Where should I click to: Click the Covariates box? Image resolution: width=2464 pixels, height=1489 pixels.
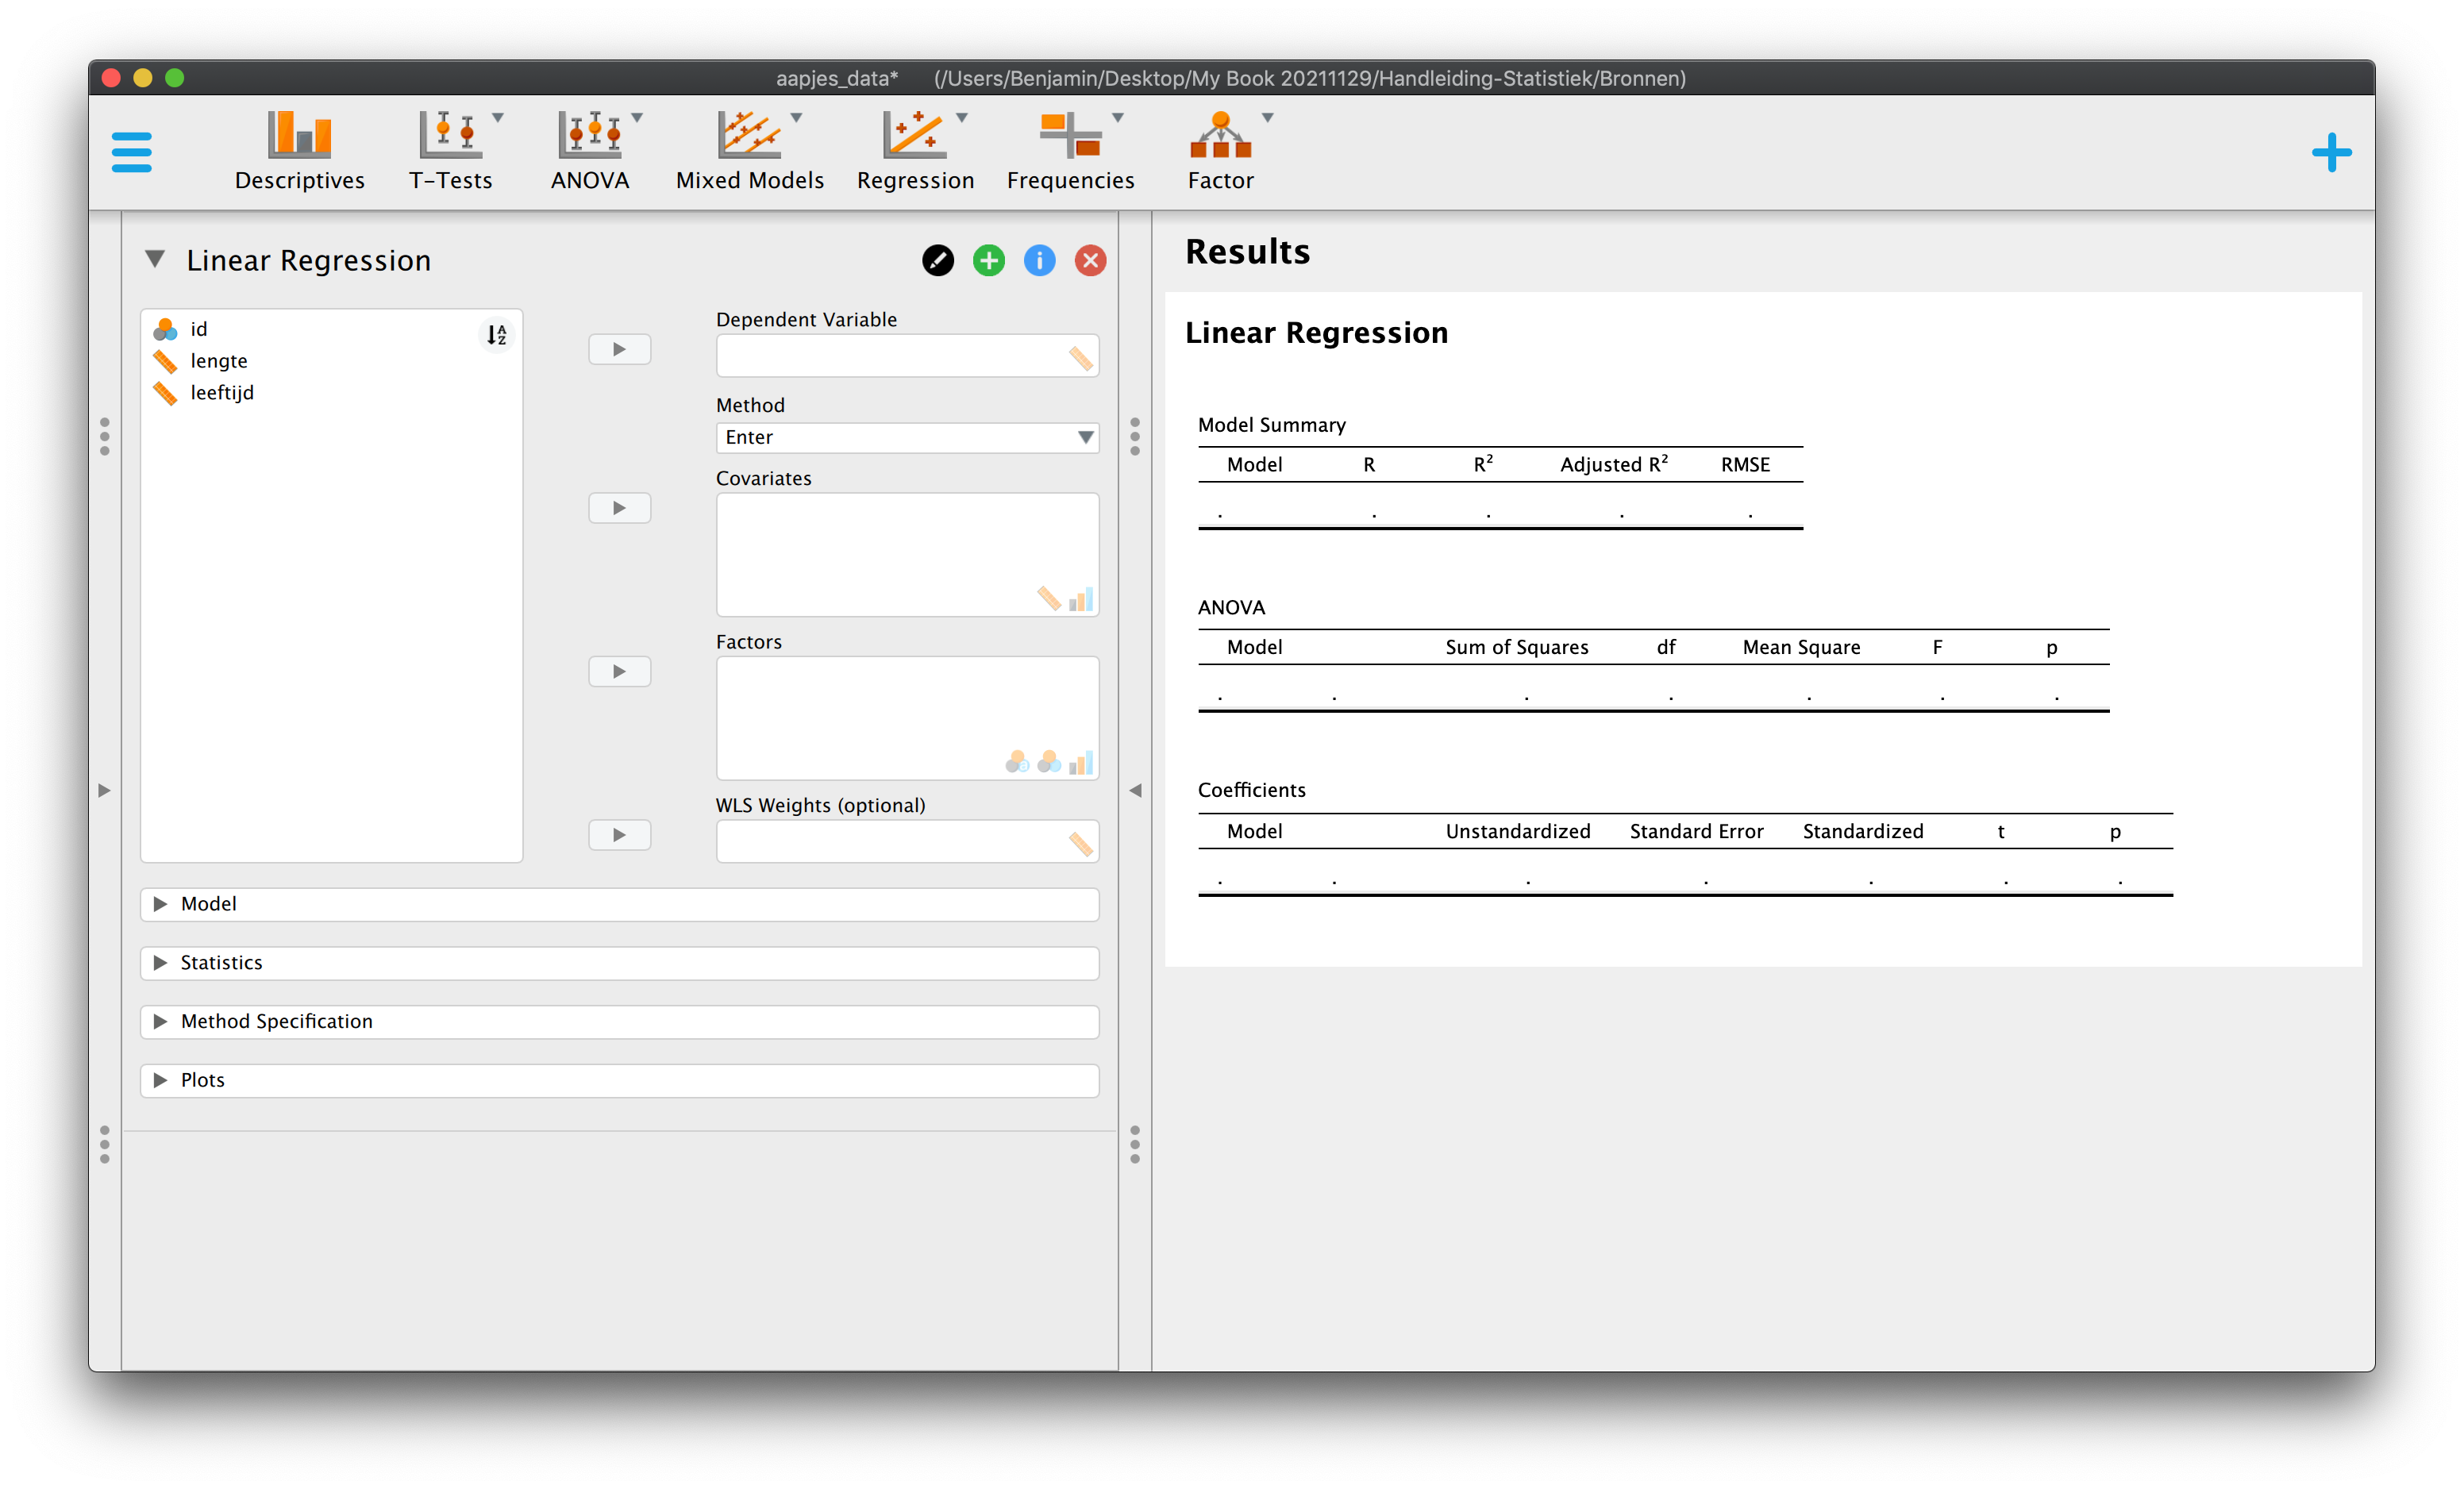(x=907, y=554)
